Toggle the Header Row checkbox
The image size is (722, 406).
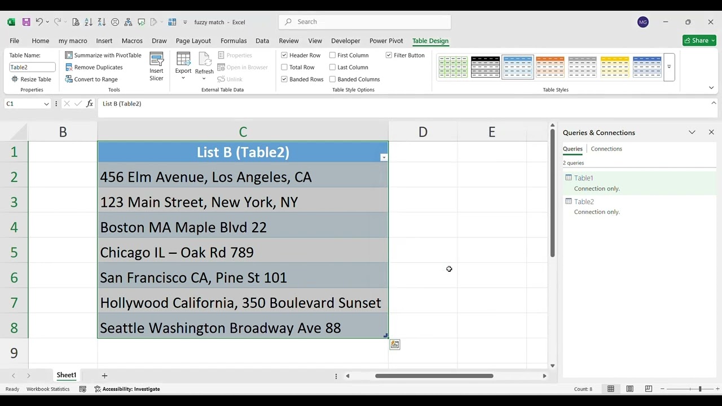click(x=284, y=55)
